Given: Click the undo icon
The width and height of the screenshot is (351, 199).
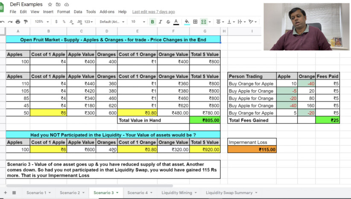Looking at the screenshot, I should click(x=2, y=22).
